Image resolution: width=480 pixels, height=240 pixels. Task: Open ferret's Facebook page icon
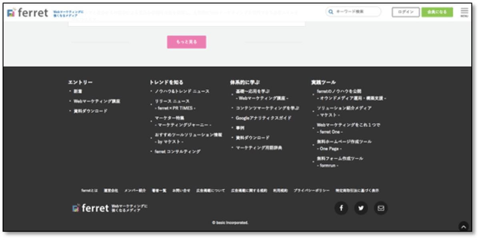(341, 208)
